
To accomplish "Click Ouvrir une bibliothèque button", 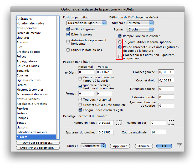I will 38,143.
